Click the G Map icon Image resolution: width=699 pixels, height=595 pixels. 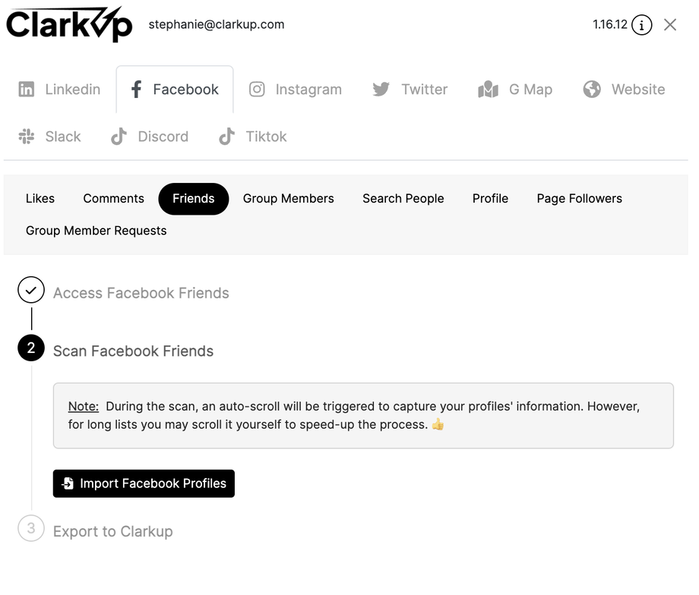click(488, 90)
